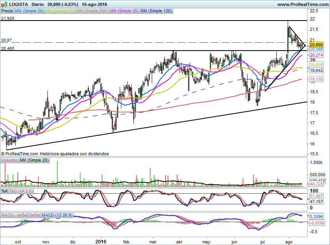Screen dimensions: 330x245
Task: Click the yellow 20,690 current price tag
Action: coord(316,45)
